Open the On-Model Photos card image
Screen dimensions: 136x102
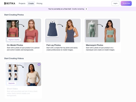pos(23,30)
